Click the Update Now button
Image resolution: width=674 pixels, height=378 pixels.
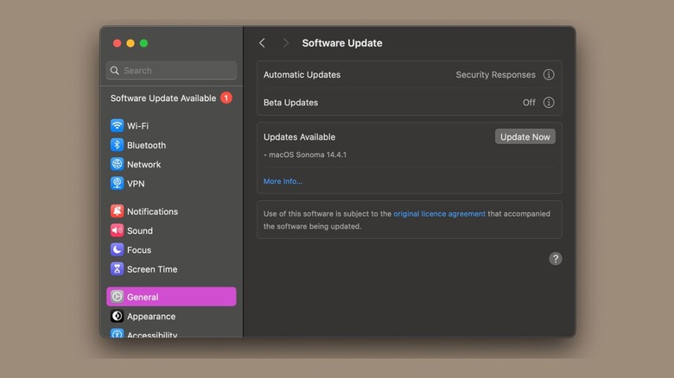(x=525, y=137)
